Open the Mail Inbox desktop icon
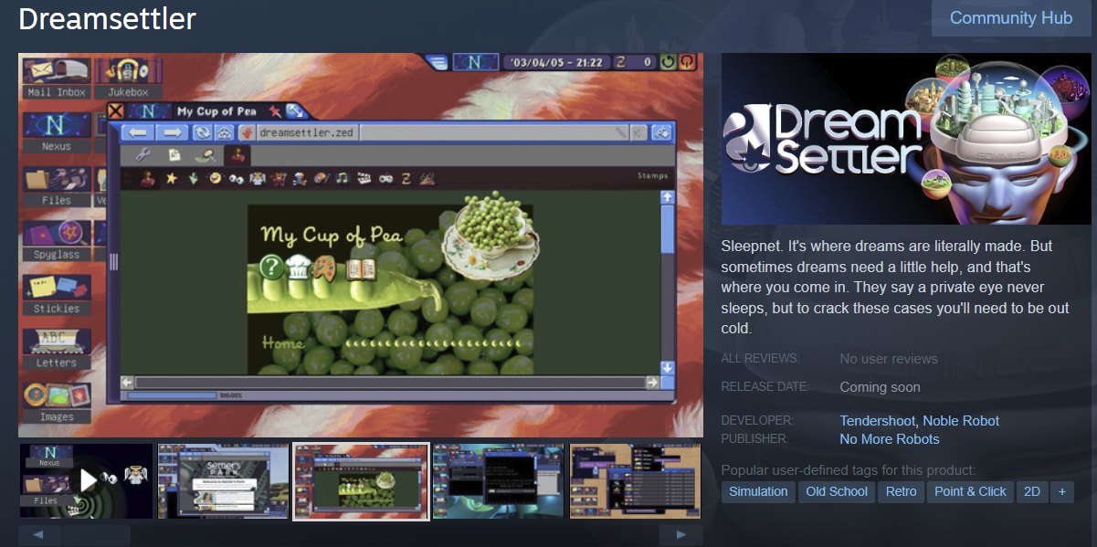Viewport: 1097px width, 547px height. pyautogui.click(x=57, y=78)
